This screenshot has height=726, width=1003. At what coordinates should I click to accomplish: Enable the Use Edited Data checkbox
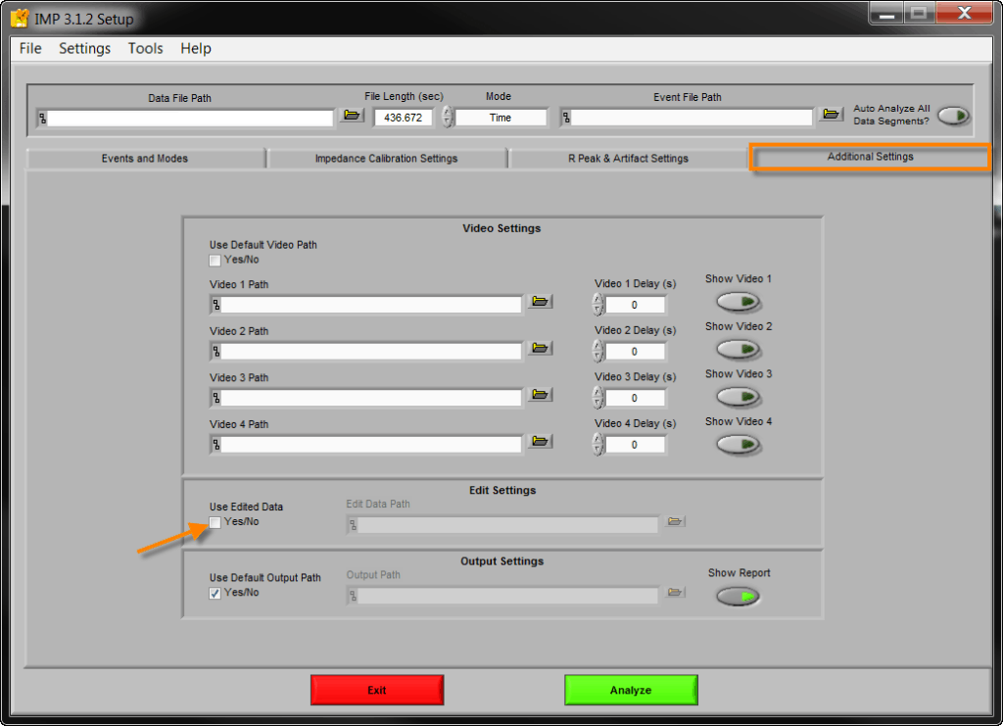pyautogui.click(x=215, y=522)
